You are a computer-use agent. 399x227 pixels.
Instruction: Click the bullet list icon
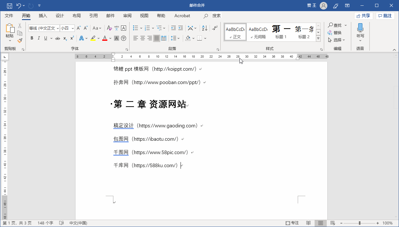135,28
